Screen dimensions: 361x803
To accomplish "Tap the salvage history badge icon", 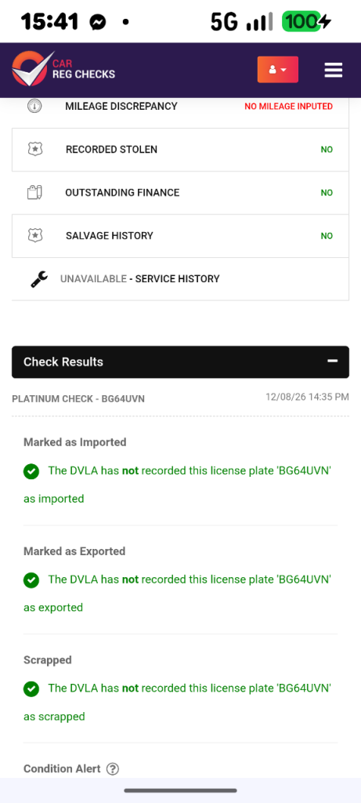I will pyautogui.click(x=34, y=235).
